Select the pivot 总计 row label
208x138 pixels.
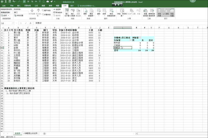click(123, 50)
